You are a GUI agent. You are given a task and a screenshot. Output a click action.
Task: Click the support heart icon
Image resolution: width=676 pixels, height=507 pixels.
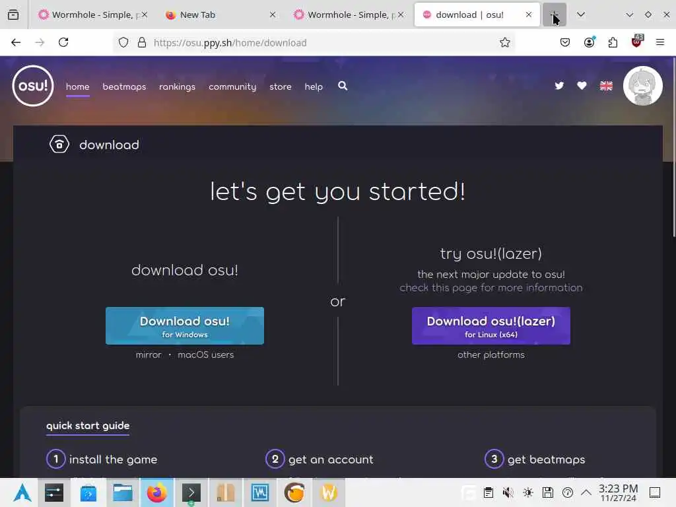click(x=582, y=86)
